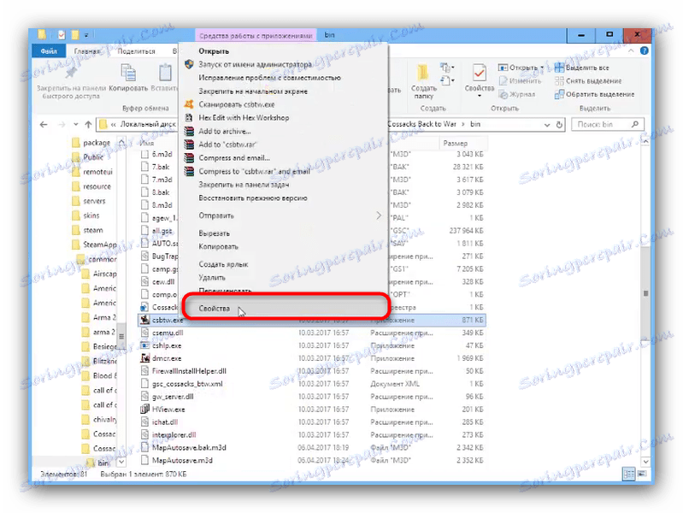The image size is (683, 513).
Task: Sort by the Размер column header
Action: coord(455,143)
